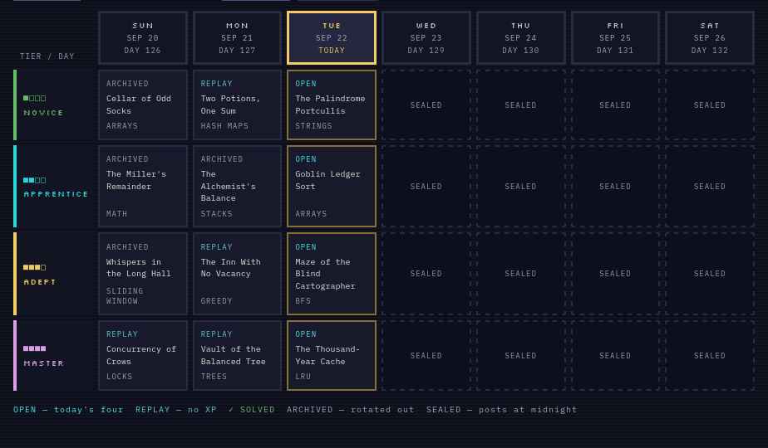Select the APPRENTICE tier label

click(56, 194)
